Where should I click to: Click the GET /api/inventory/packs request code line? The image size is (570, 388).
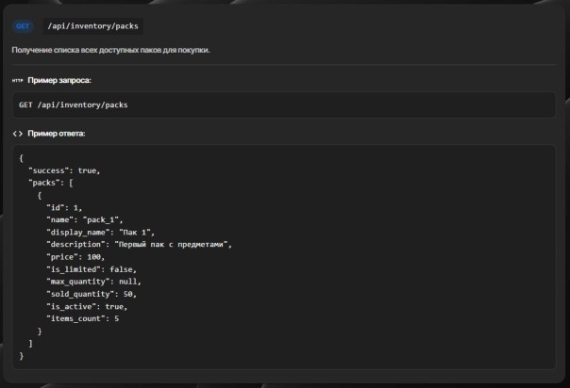(73, 105)
